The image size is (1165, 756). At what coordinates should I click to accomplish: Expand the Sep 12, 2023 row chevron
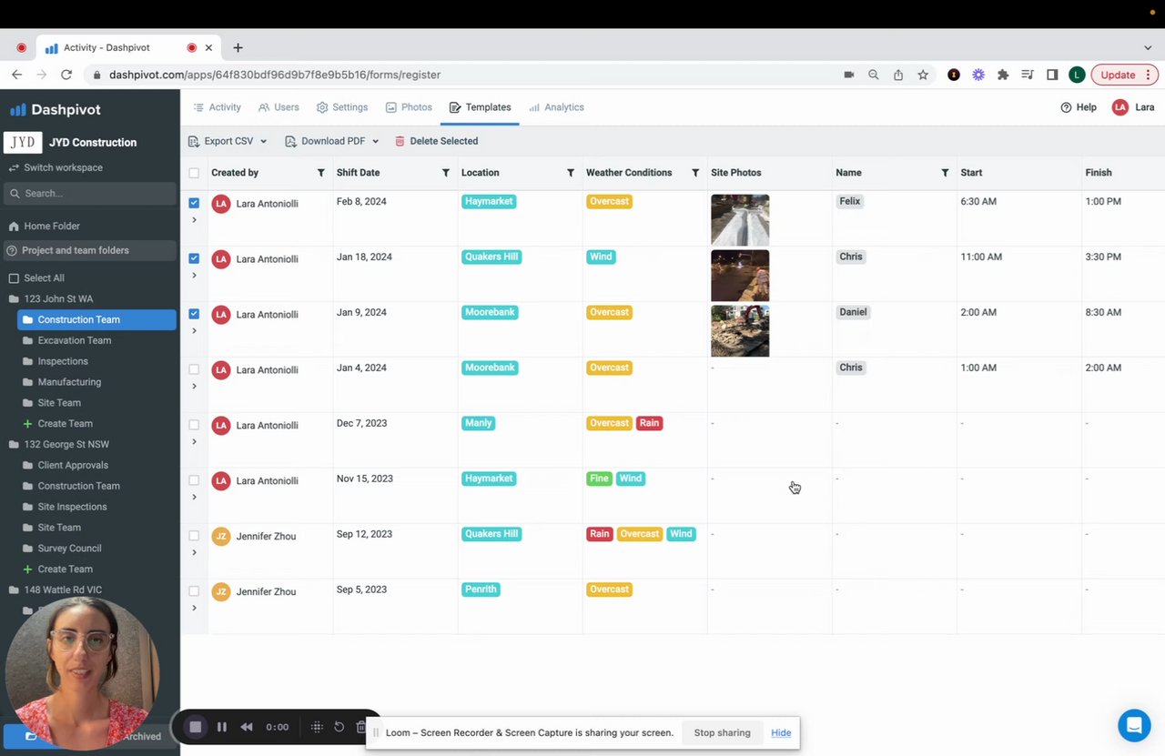(x=194, y=553)
